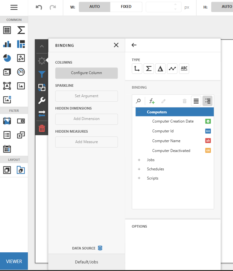
Task: Click the Configure Column button
Action: pos(86,73)
